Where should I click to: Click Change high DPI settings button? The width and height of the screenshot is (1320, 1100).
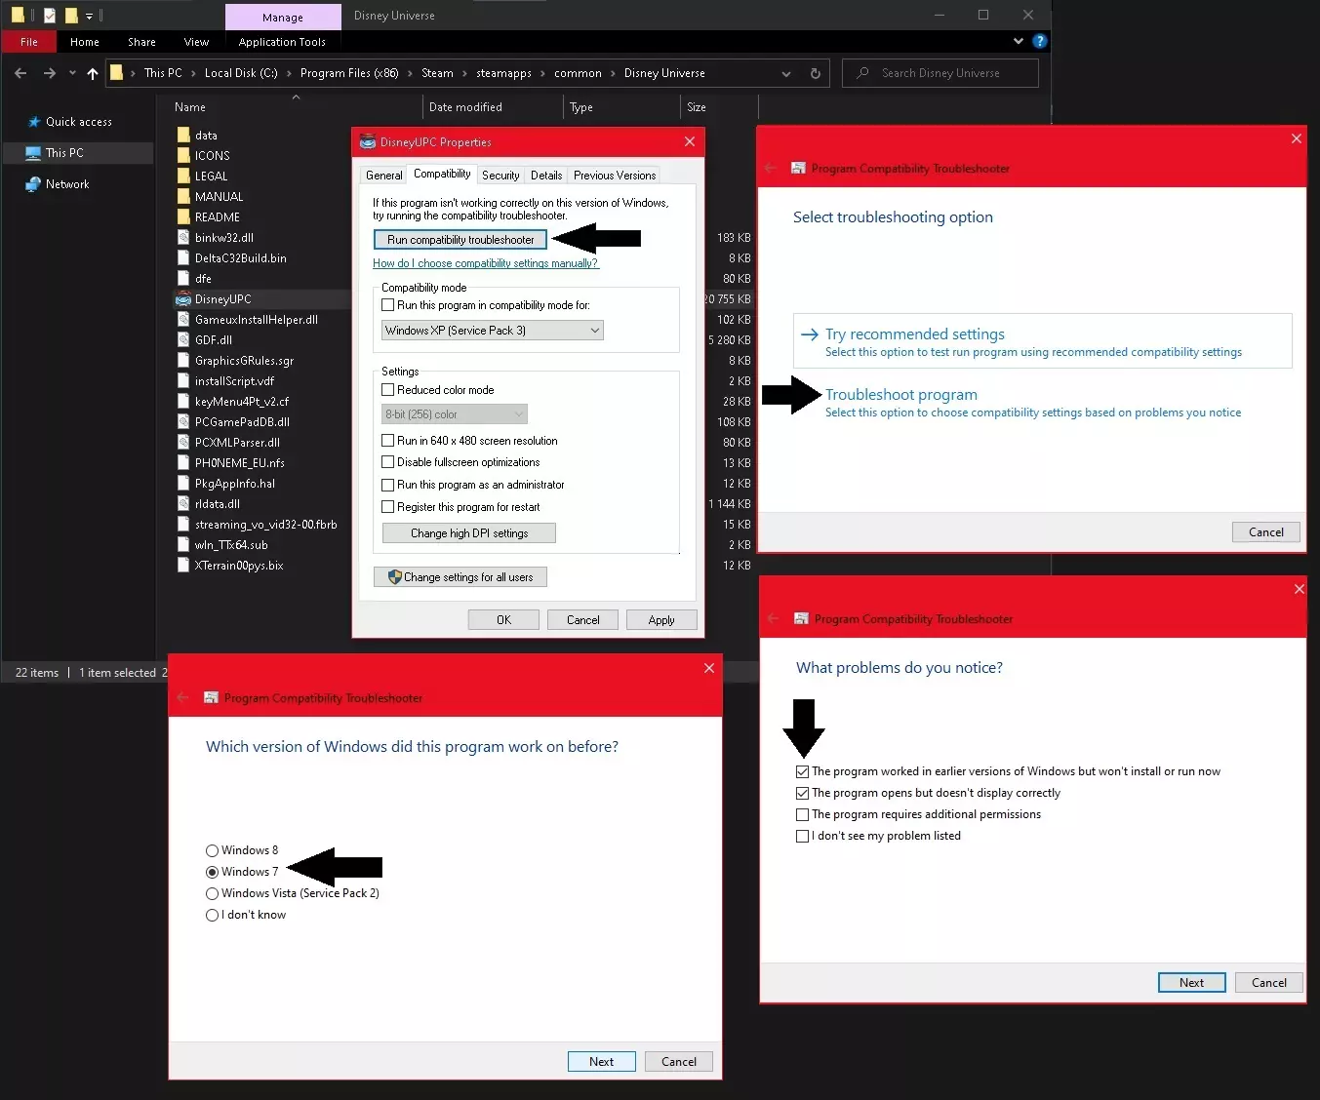pyautogui.click(x=469, y=533)
